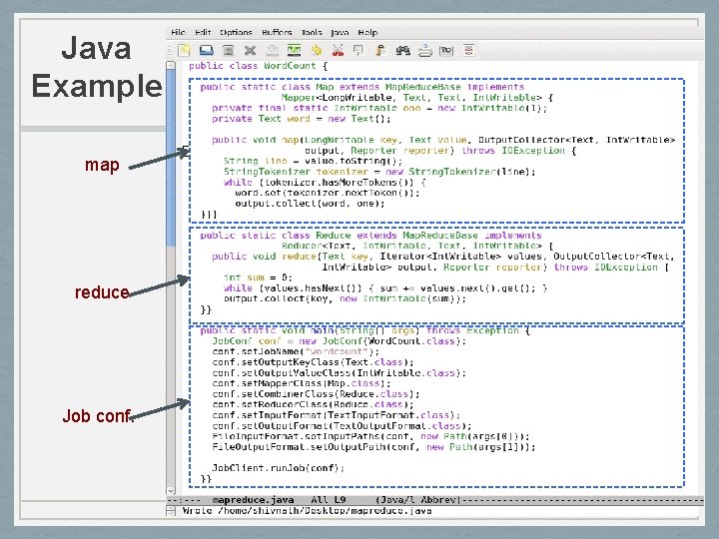Open the File menu

(x=178, y=33)
